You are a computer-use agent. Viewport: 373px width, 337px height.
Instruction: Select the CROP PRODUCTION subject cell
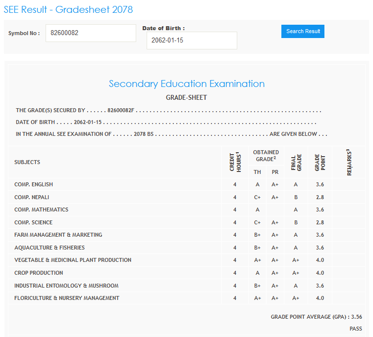point(39,273)
